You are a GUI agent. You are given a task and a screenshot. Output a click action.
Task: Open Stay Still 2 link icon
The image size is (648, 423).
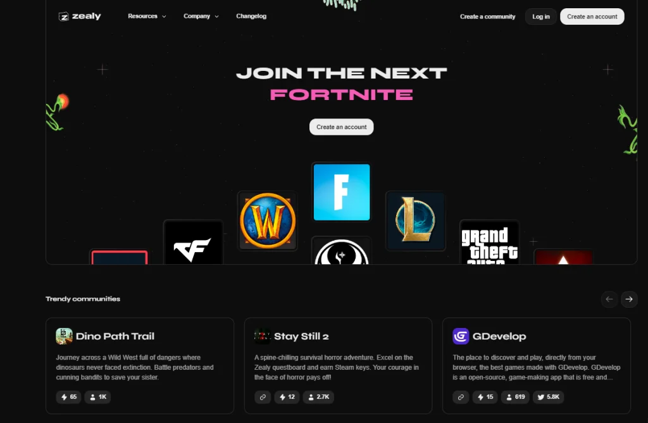263,397
